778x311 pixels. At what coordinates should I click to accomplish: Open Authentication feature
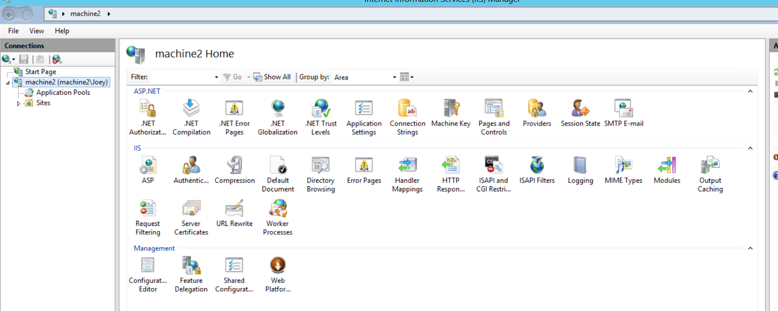click(191, 170)
